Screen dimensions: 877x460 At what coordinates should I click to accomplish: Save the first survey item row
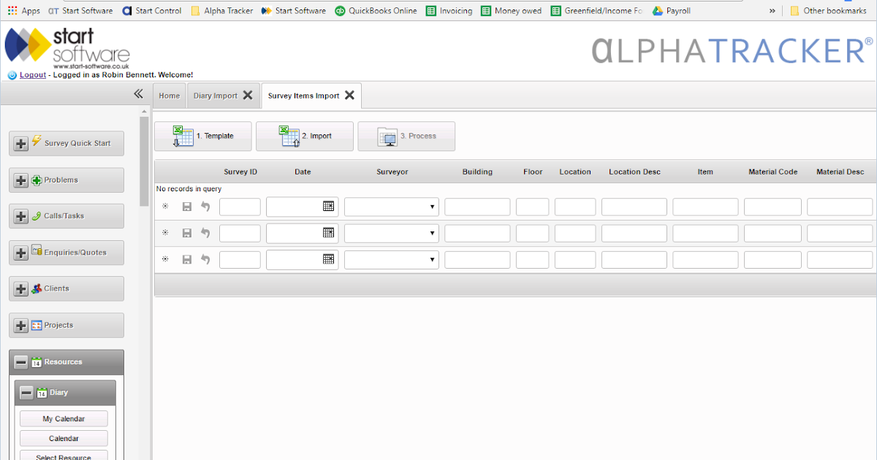point(186,207)
